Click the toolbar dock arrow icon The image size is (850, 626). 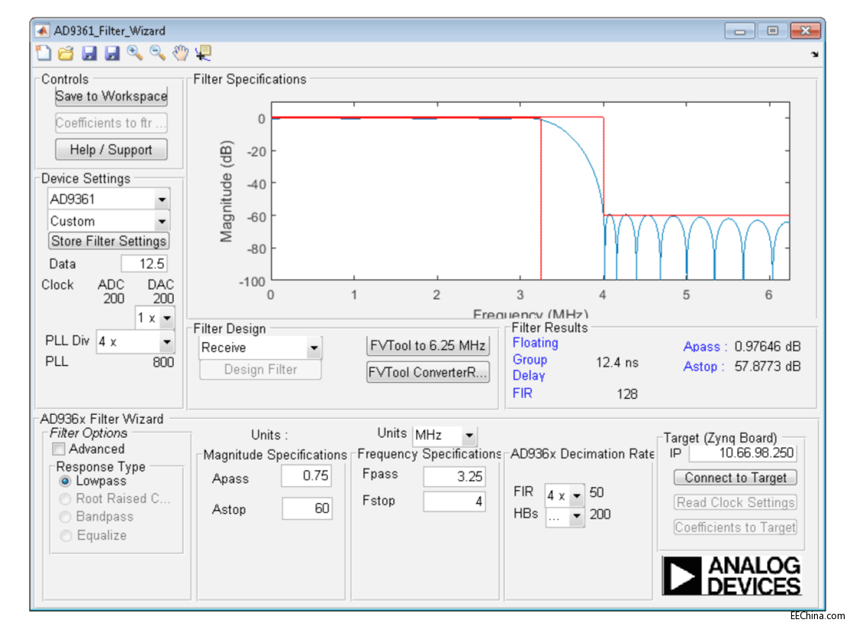[x=814, y=54]
